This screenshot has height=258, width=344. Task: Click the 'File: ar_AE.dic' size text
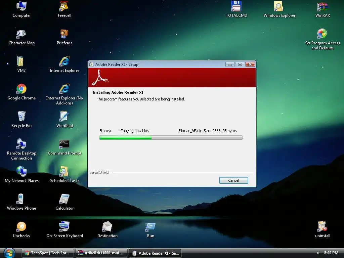click(208, 131)
